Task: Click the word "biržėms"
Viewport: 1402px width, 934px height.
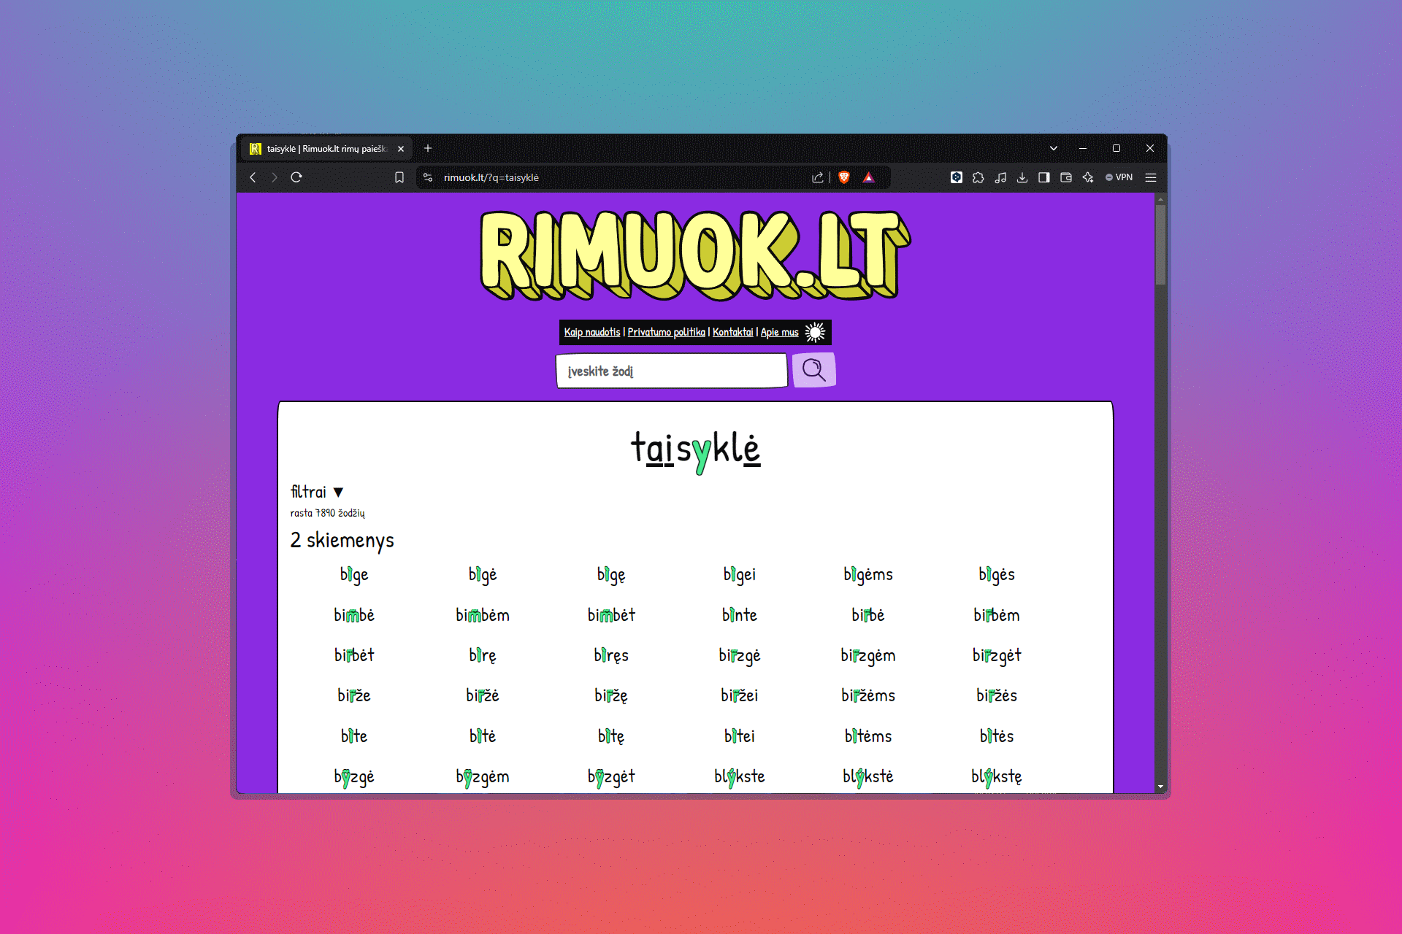Action: click(868, 695)
